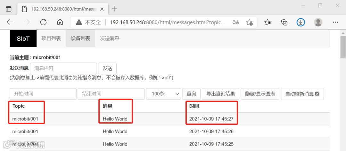346x151 pixels.
Task: Maximize the browser window
Action: (320, 6)
